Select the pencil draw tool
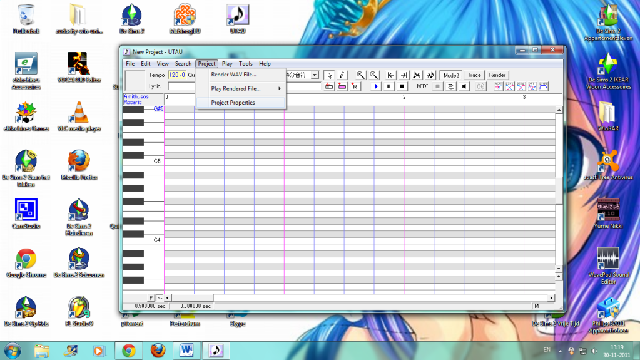This screenshot has height=360, width=640. (342, 75)
